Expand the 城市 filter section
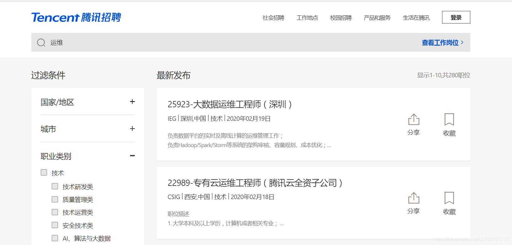Screen dimensions: 512x245 pos(132,129)
